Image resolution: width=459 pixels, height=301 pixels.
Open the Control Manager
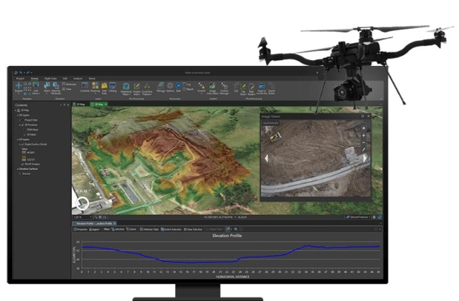click(224, 88)
